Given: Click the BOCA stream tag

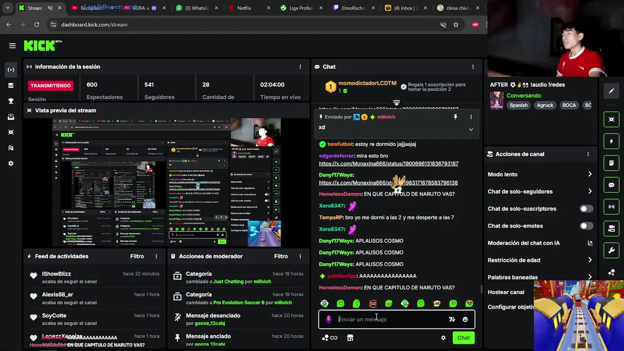Looking at the screenshot, I should click(x=569, y=105).
